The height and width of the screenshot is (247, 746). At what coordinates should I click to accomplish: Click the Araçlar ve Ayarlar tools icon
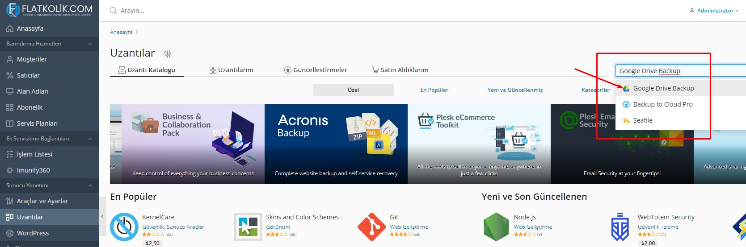click(x=10, y=201)
